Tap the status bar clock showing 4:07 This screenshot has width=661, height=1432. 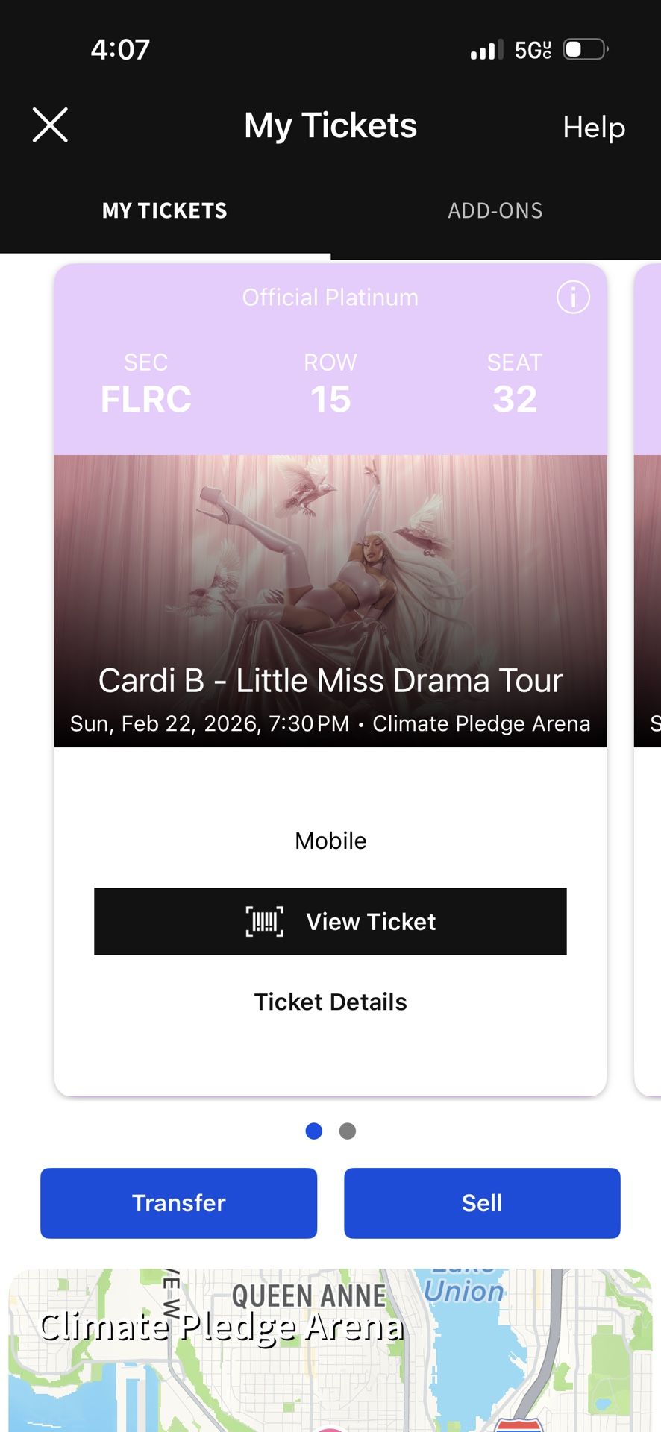pyautogui.click(x=119, y=49)
